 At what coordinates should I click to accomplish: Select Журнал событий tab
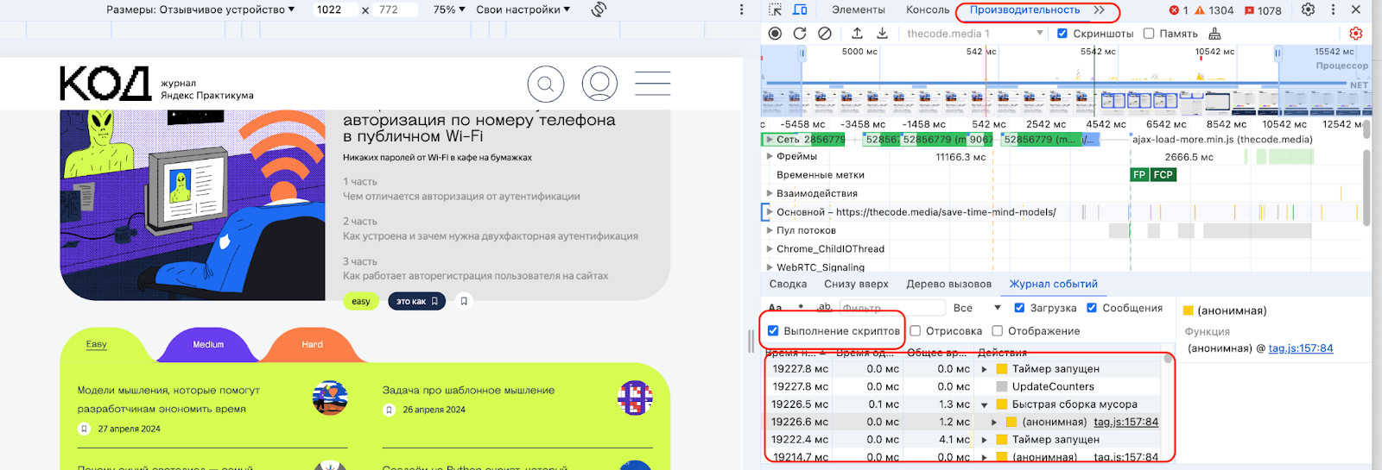pyautogui.click(x=1054, y=284)
